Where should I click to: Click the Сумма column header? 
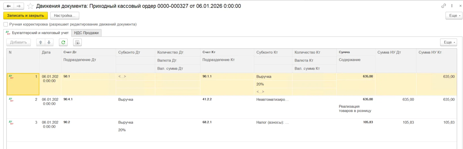356,52
